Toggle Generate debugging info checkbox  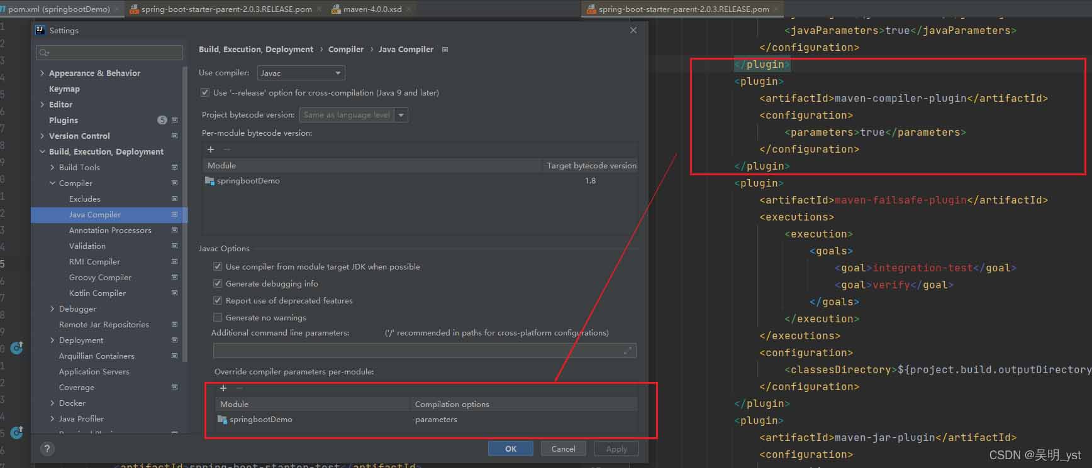(x=218, y=283)
